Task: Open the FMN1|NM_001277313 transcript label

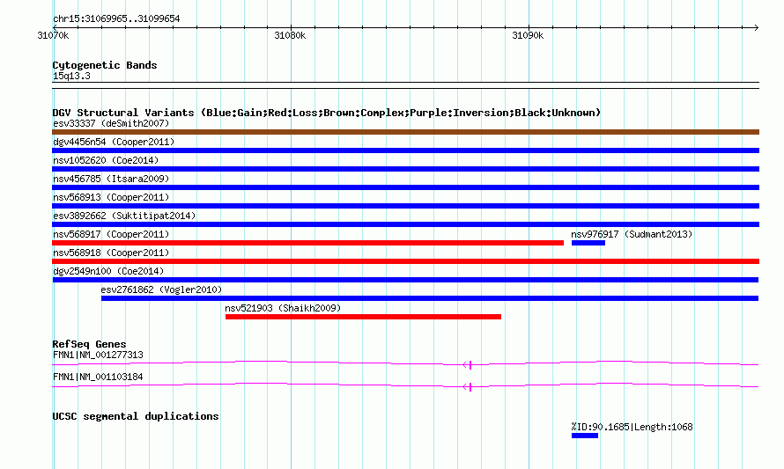Action: click(x=98, y=355)
